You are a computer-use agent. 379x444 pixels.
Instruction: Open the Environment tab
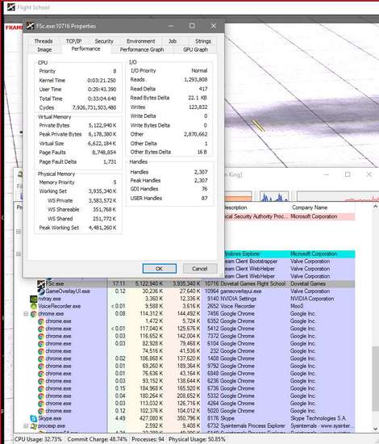(141, 41)
